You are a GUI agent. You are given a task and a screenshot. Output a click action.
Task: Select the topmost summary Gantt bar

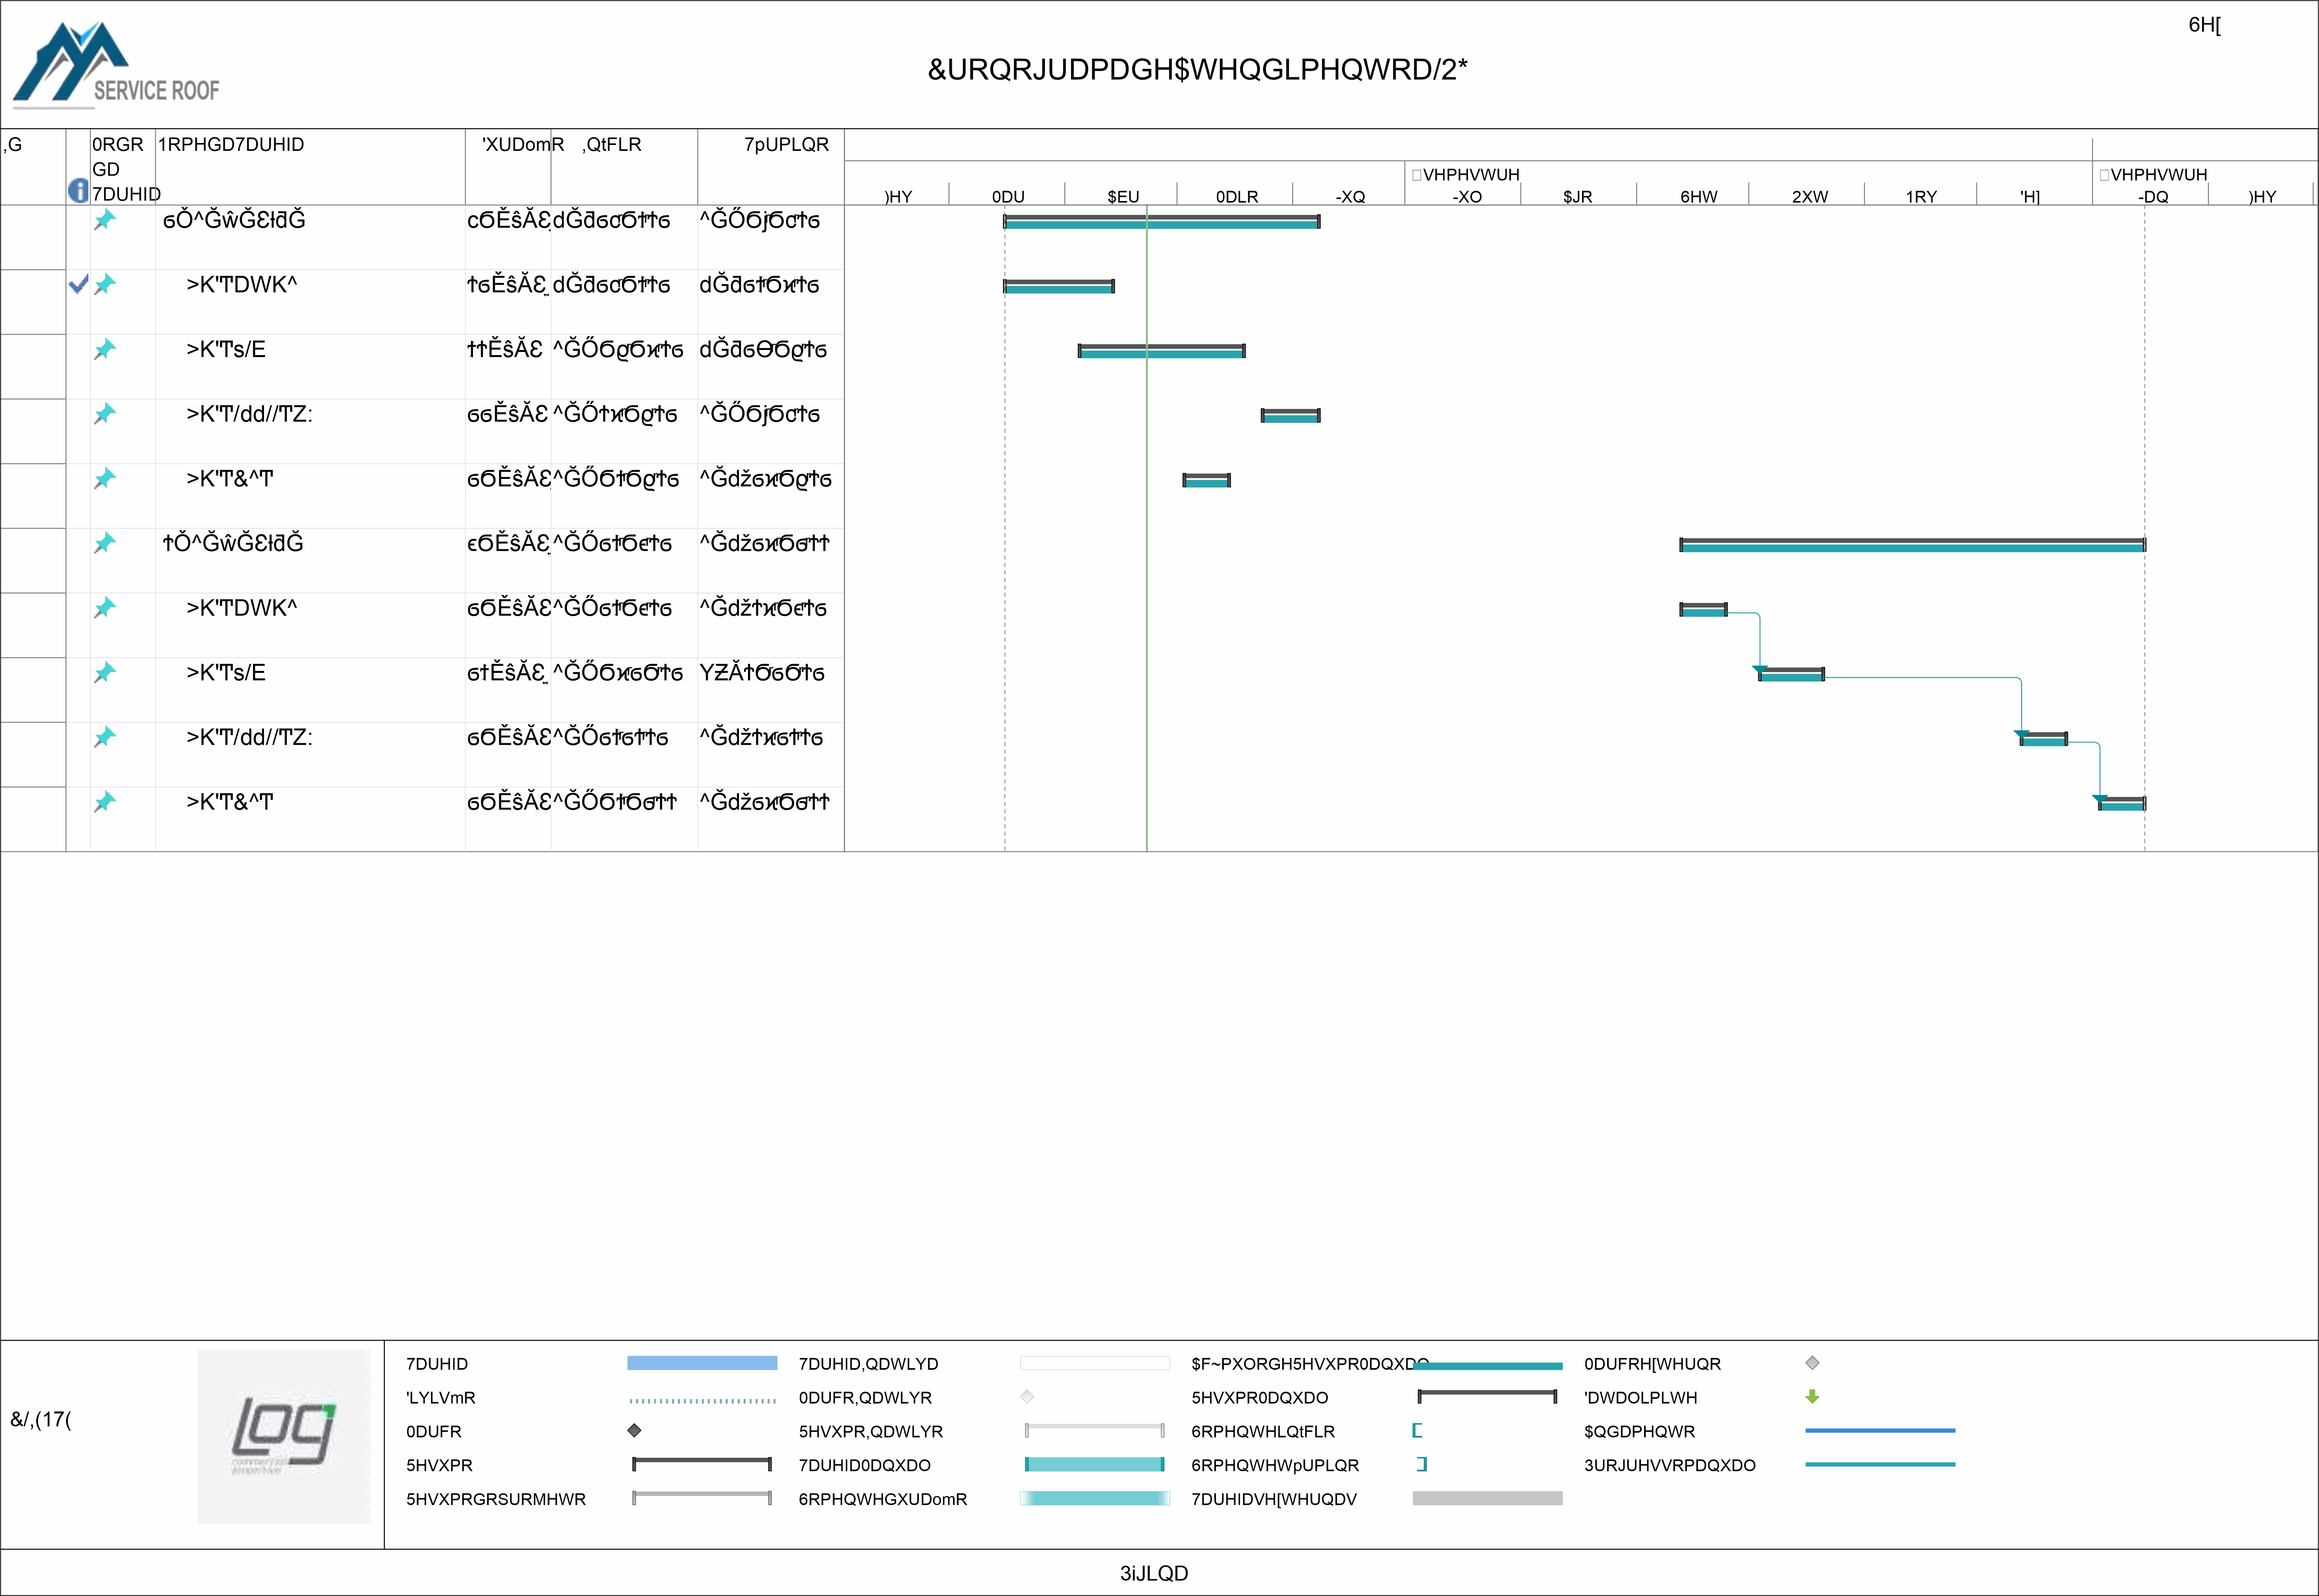[1162, 222]
